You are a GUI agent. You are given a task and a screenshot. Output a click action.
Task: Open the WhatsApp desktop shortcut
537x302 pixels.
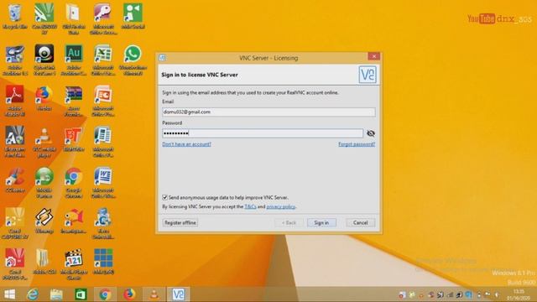(133, 60)
